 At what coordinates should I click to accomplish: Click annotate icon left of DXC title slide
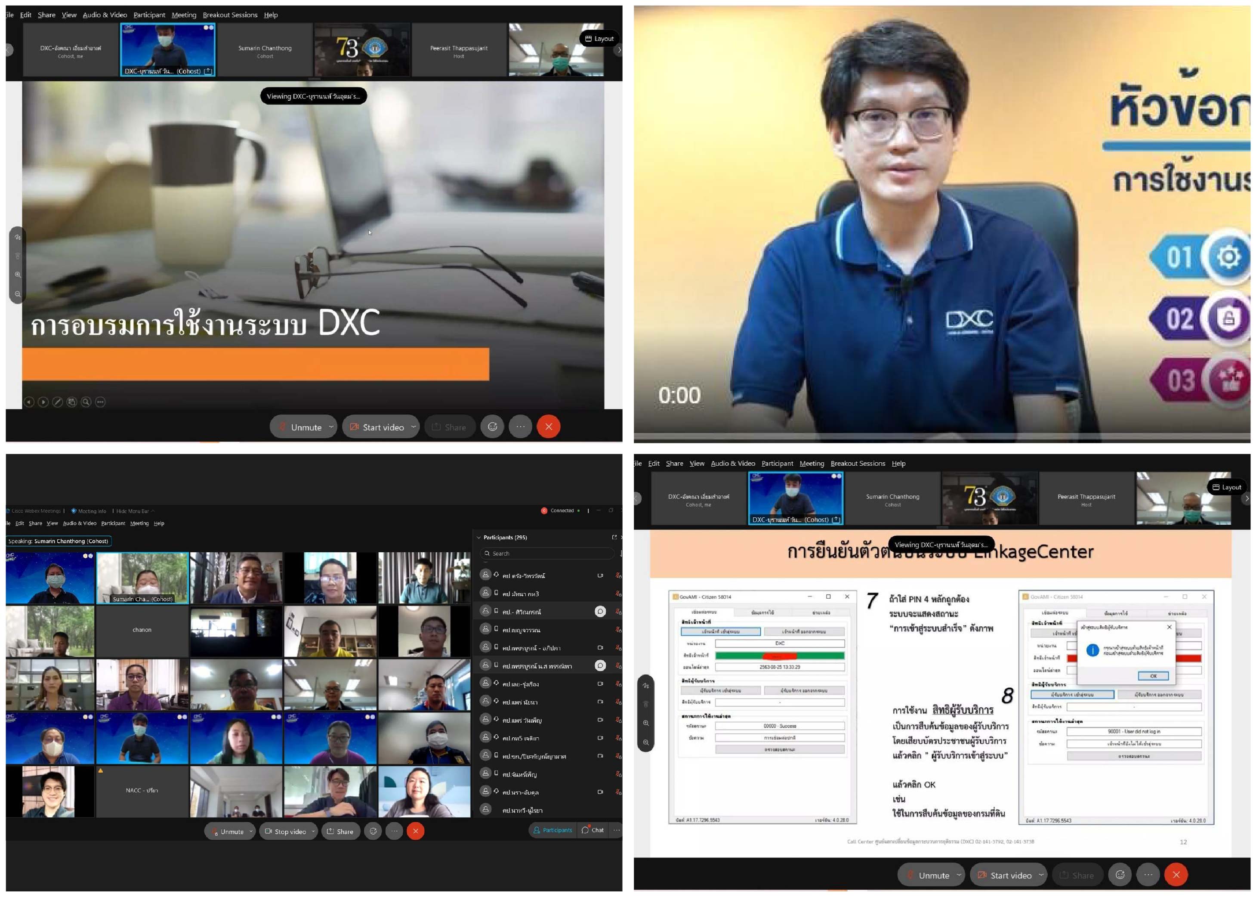click(18, 238)
